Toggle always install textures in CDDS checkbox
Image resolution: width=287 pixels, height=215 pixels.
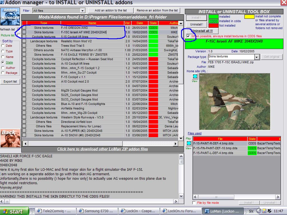(188, 36)
